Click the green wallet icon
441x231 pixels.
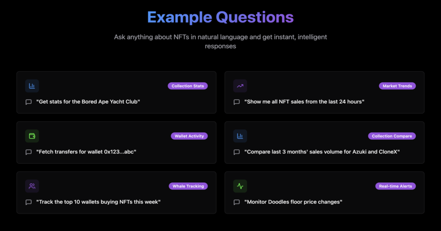(x=32, y=136)
